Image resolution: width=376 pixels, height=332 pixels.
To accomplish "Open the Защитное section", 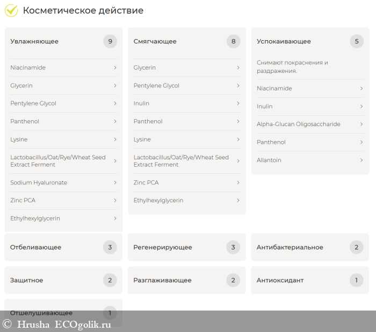I will [x=63, y=280].
